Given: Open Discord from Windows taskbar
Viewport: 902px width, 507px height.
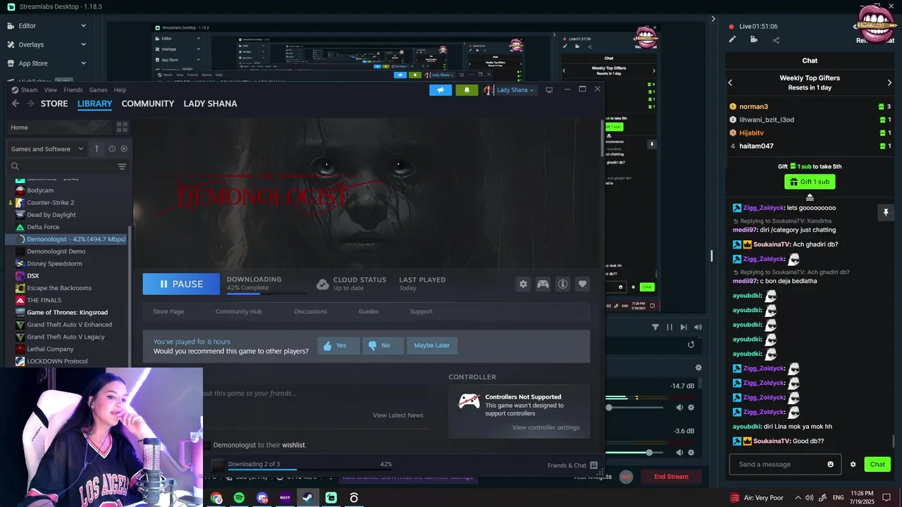Looking at the screenshot, I should (x=262, y=498).
